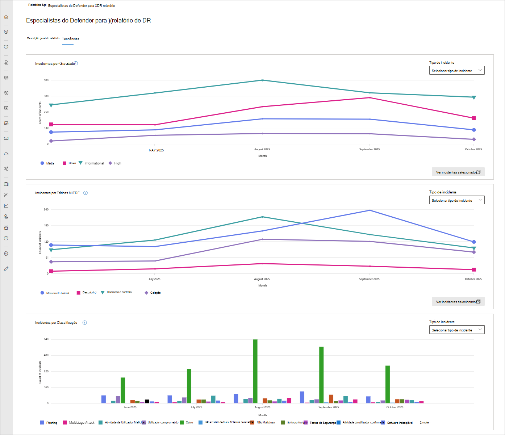Toggle Multistage Attack legend item
The height and width of the screenshot is (435, 505).
79,423
